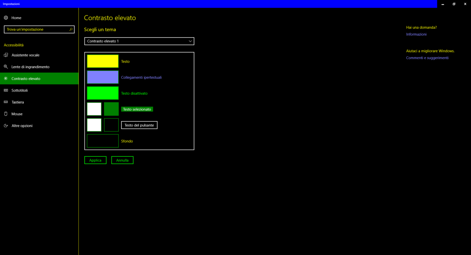Screen dimensions: 471x255
Task: Click the search magnifier icon
Action: (x=71, y=29)
